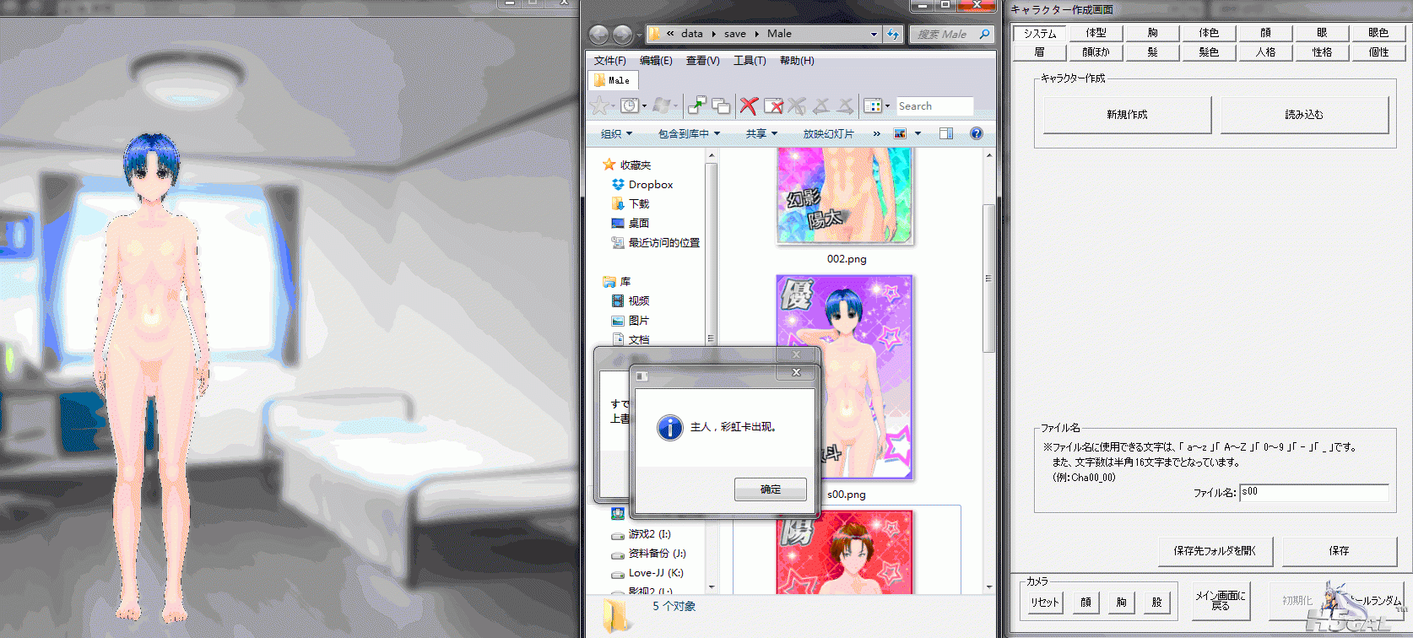Screen dimensions: 1413x638
Task: Click 新規作成 to create new character
Action: click(1128, 115)
